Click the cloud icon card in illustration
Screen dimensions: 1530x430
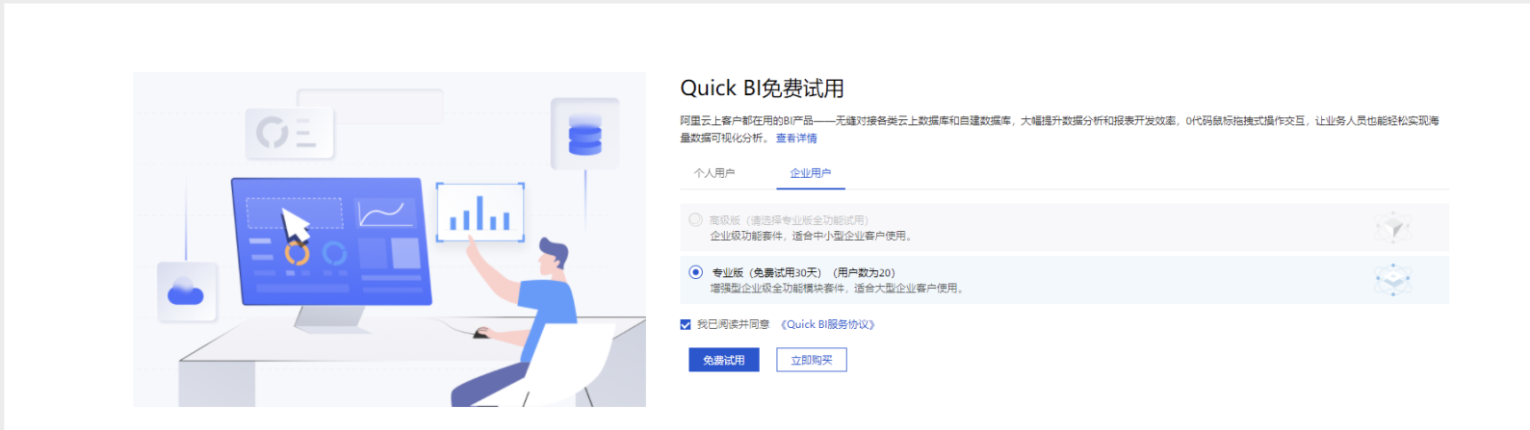[x=187, y=291]
